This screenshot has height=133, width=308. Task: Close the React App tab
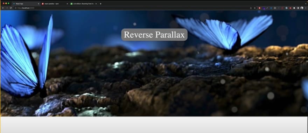38,4
